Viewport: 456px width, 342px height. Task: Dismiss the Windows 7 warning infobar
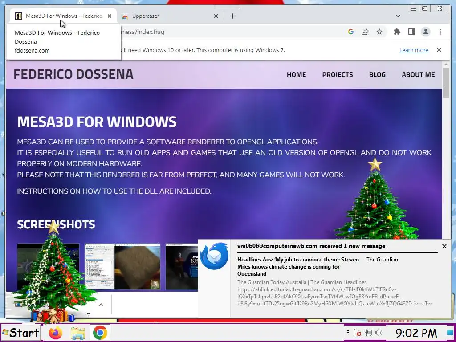coord(439,50)
